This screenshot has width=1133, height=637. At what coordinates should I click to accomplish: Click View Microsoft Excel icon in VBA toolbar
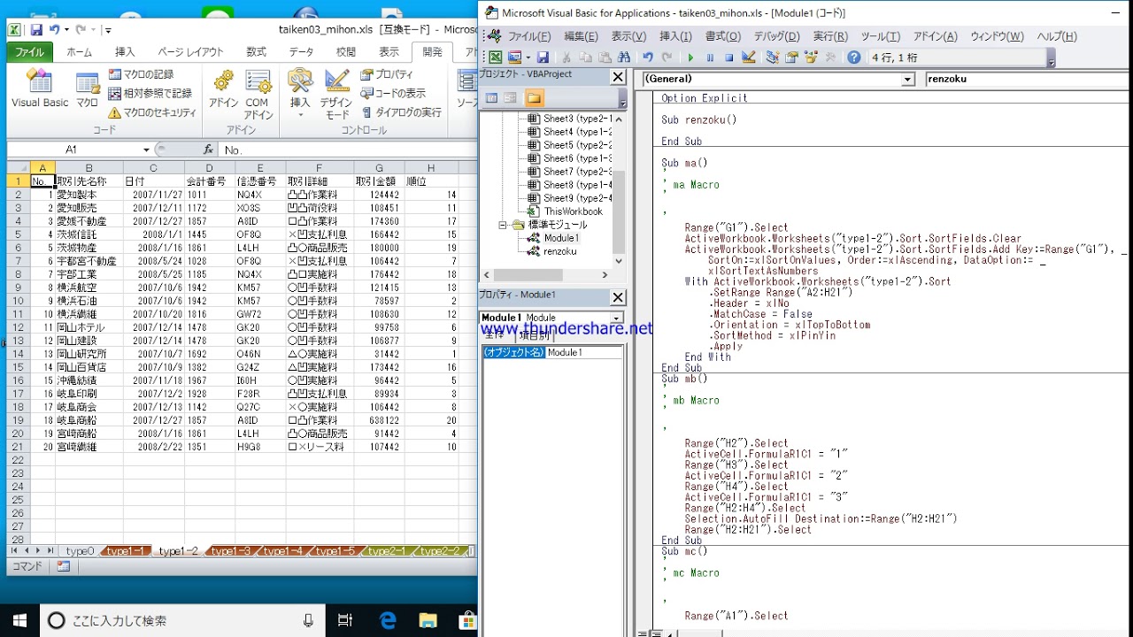coord(496,58)
